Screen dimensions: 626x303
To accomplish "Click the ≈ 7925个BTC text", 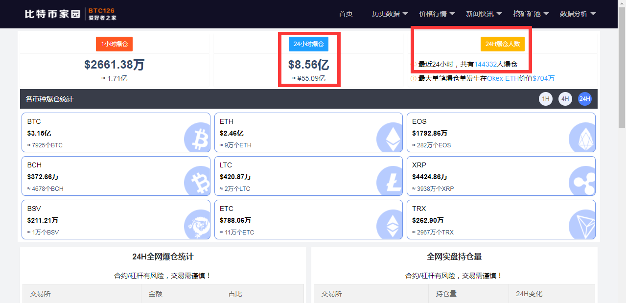I will [45, 145].
